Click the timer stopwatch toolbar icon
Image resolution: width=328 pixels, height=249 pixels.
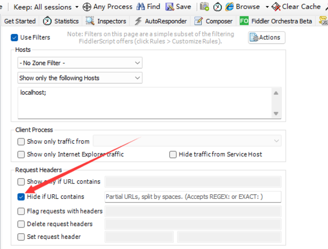[218, 7]
